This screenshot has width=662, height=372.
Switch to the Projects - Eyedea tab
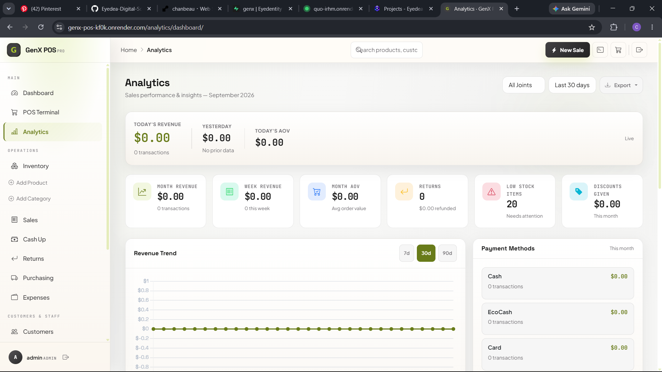point(404,9)
